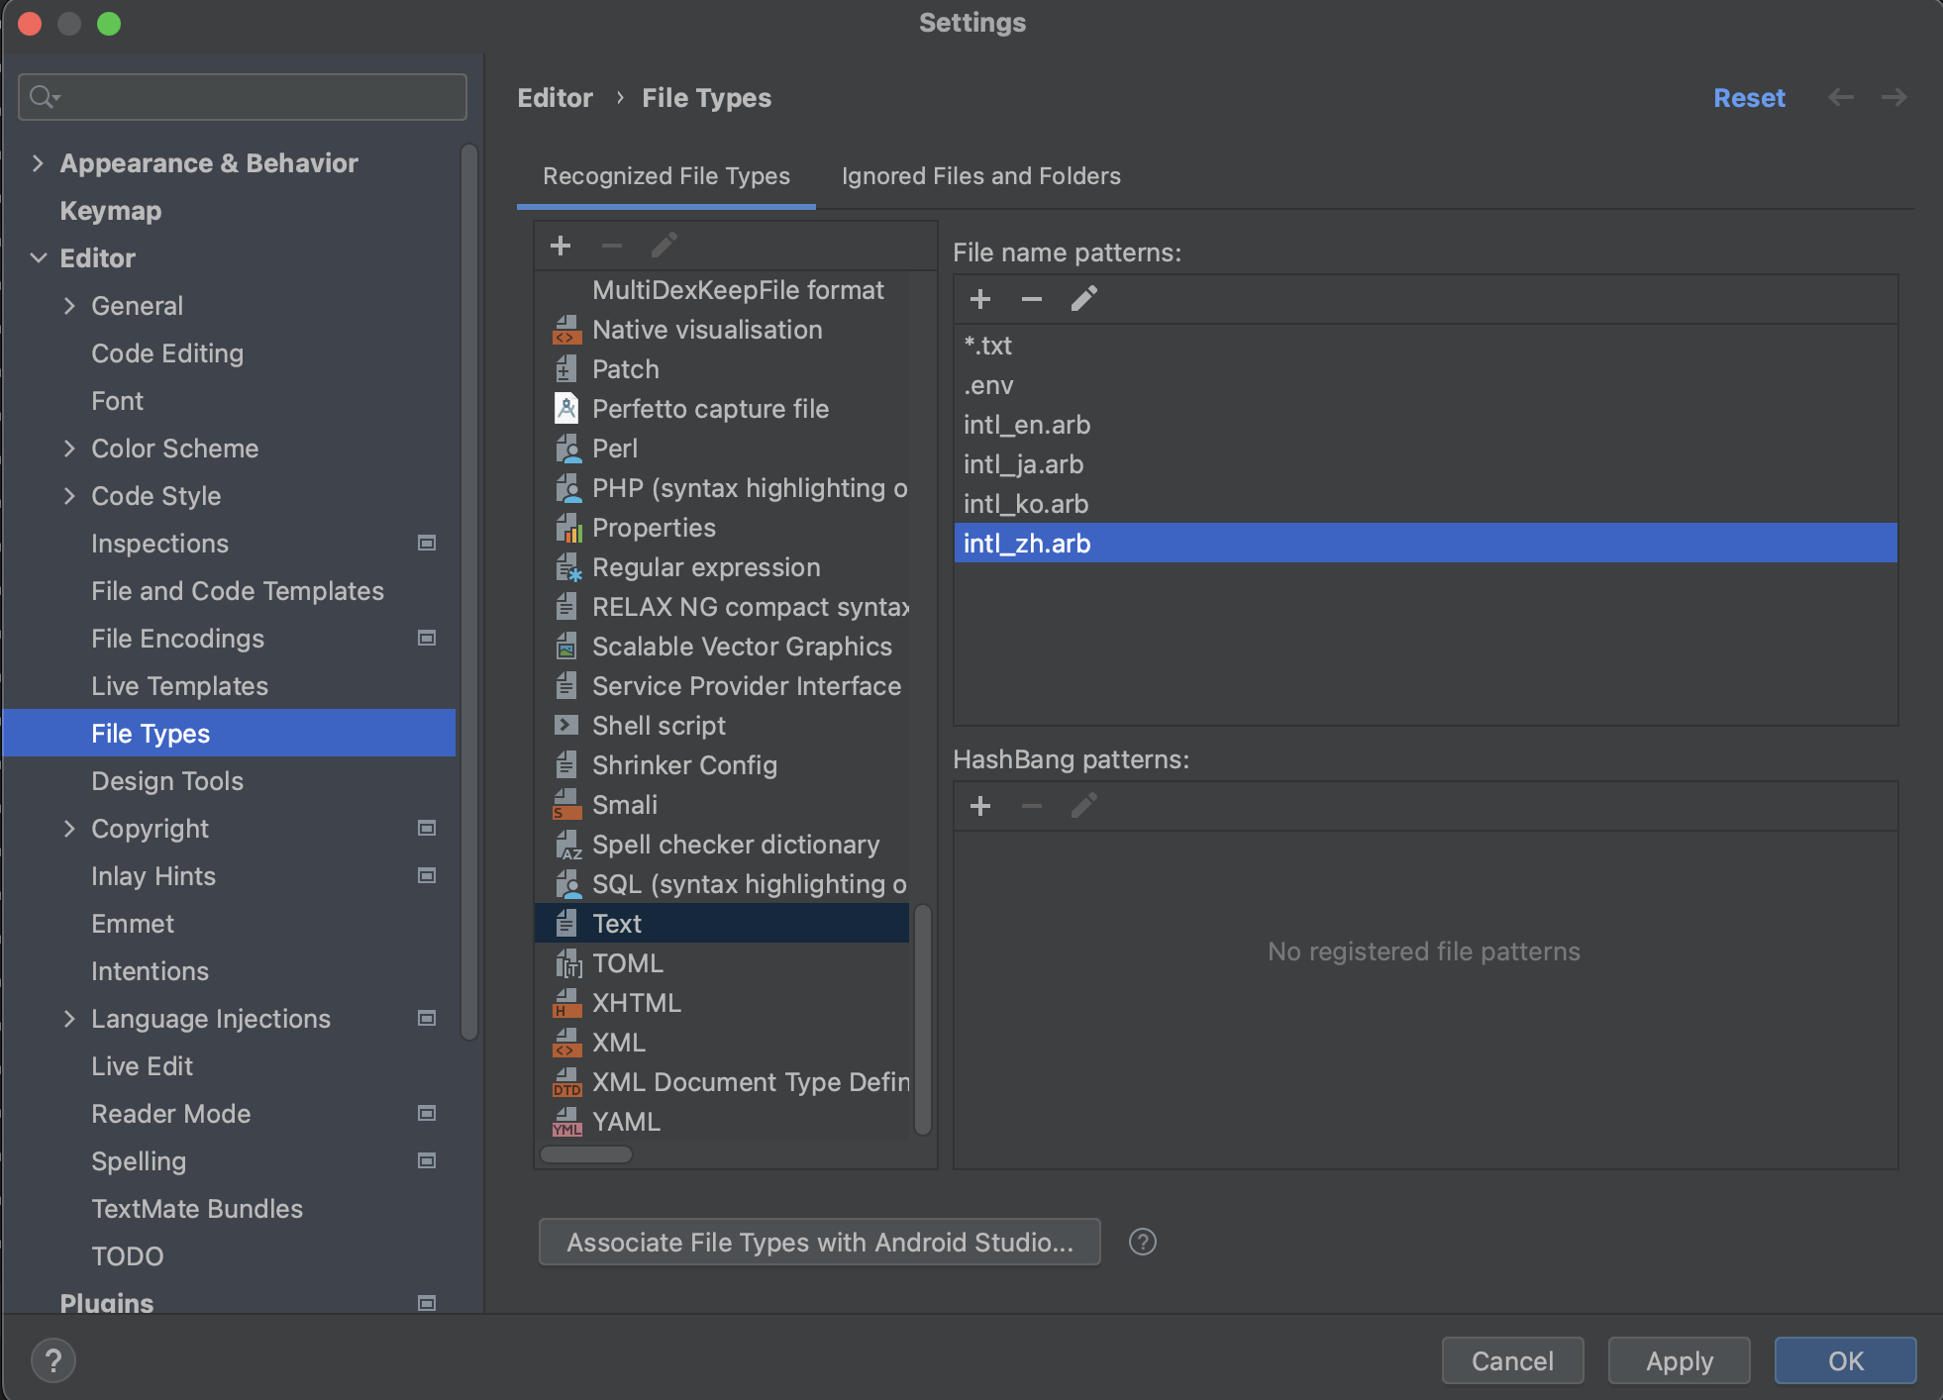Click the Reset link
The width and height of the screenshot is (1943, 1400).
[x=1748, y=98]
